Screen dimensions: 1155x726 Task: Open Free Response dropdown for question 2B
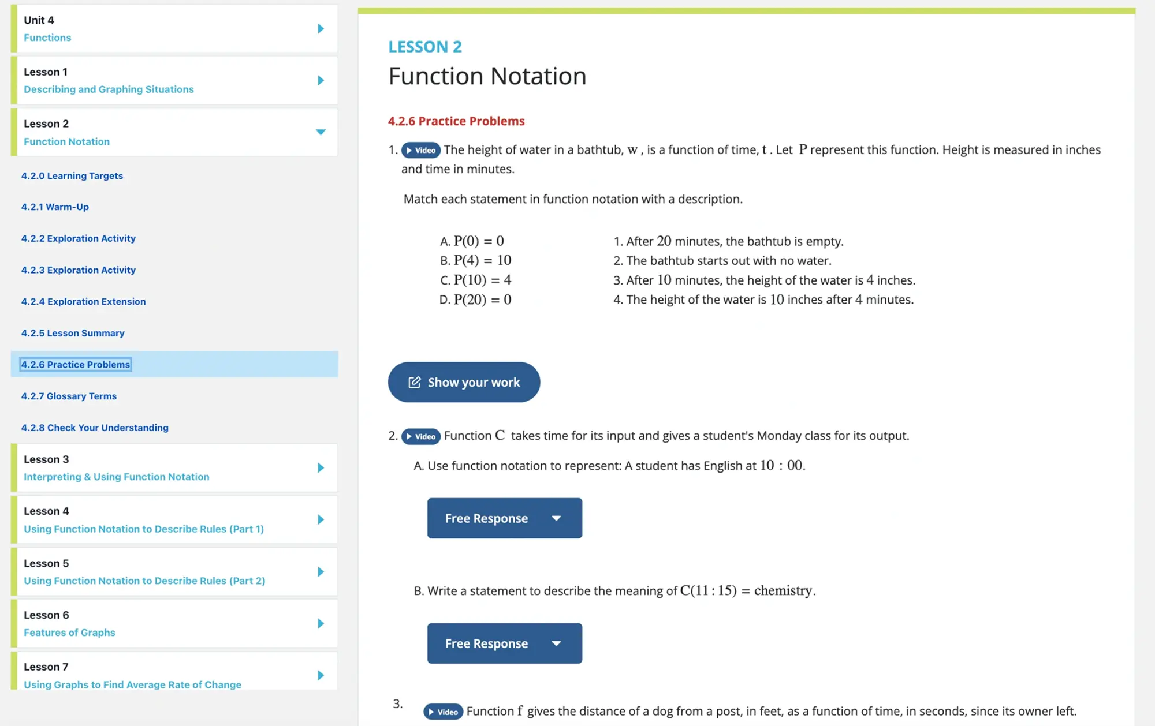[x=504, y=643]
